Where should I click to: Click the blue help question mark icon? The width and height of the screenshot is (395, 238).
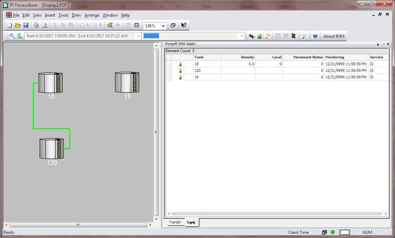click(x=315, y=36)
